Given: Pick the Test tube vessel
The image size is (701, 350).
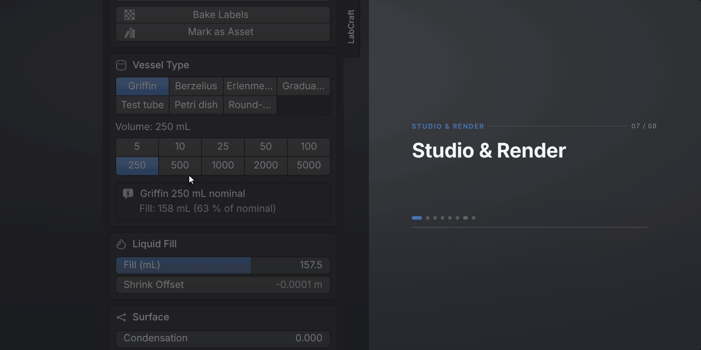Looking at the screenshot, I should tap(142, 105).
